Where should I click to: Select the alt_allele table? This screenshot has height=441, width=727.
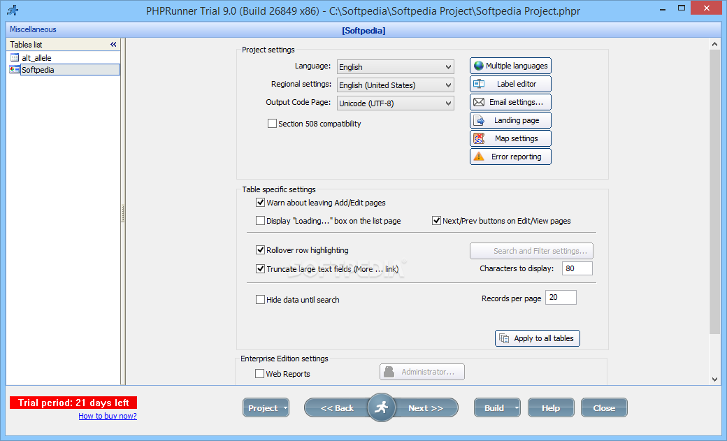36,58
